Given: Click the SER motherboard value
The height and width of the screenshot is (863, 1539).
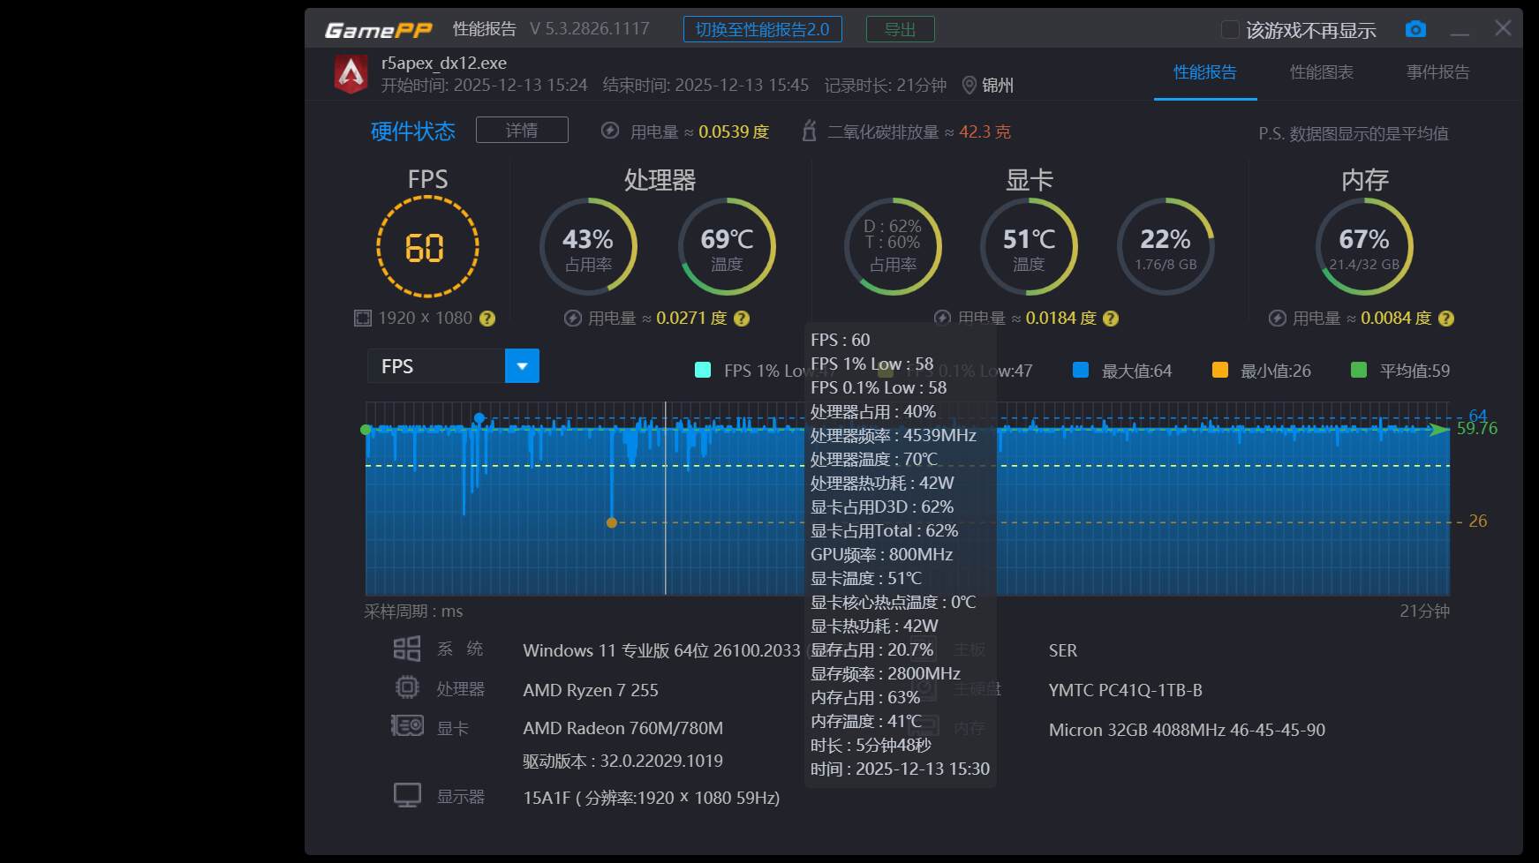Looking at the screenshot, I should click(x=1063, y=650).
